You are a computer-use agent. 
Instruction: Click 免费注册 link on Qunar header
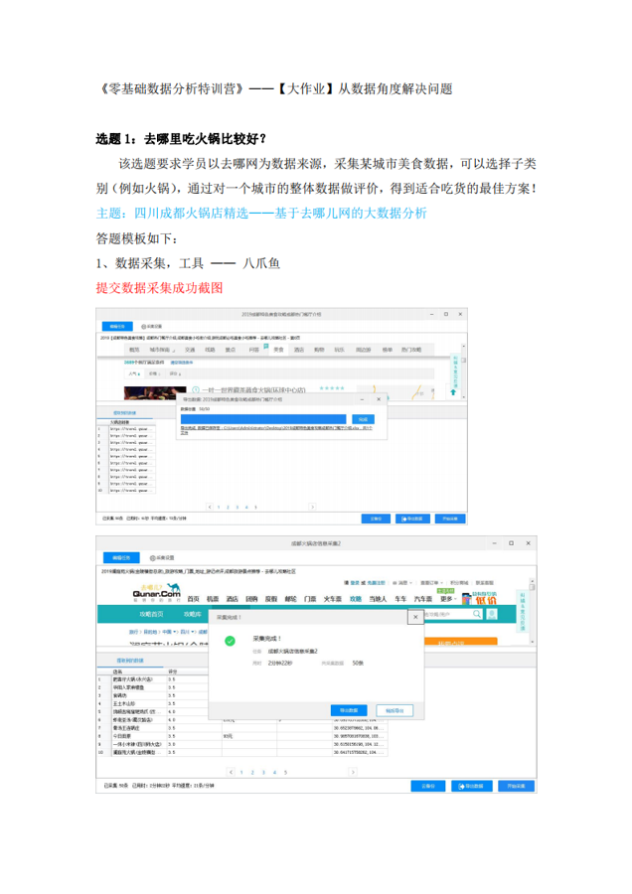point(376,583)
